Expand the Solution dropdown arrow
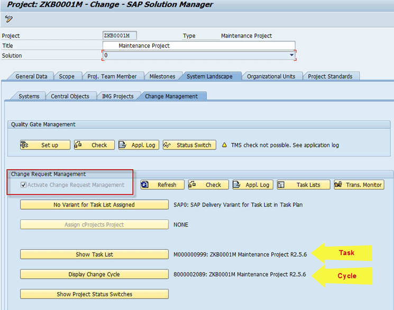Screen dimensions: 394x310 (291, 55)
